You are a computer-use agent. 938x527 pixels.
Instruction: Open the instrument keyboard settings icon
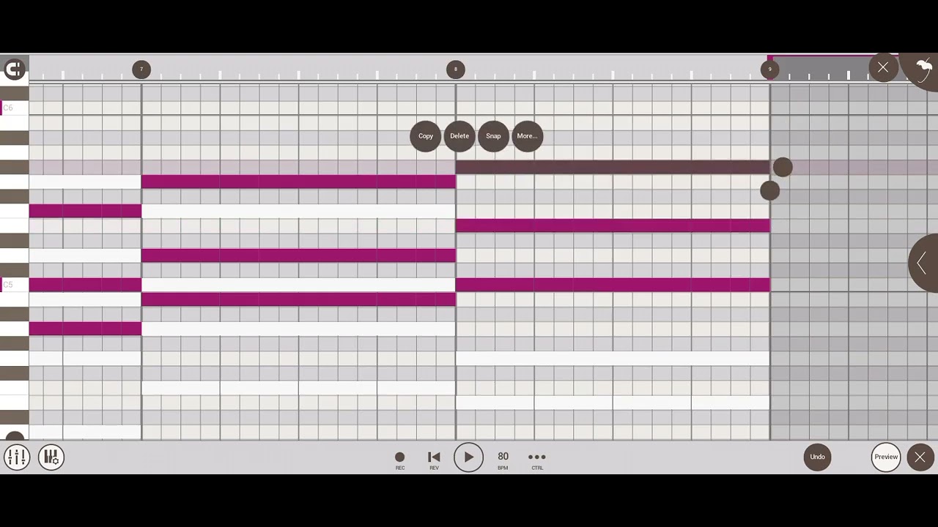51,457
